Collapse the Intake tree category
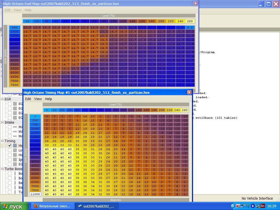The width and height of the screenshot is (280, 210). tap(2, 122)
